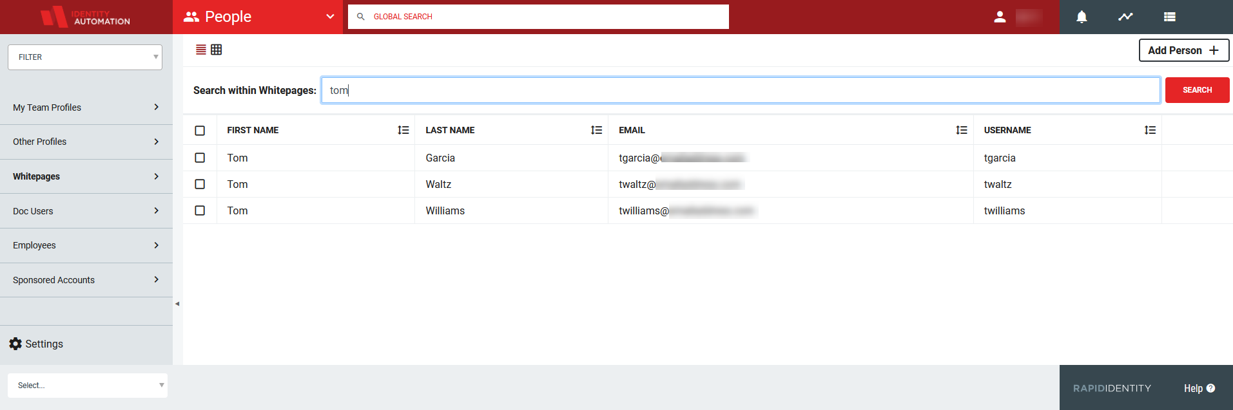Image resolution: width=1233 pixels, height=410 pixels.
Task: Open the FILTER dropdown
Action: 85,57
